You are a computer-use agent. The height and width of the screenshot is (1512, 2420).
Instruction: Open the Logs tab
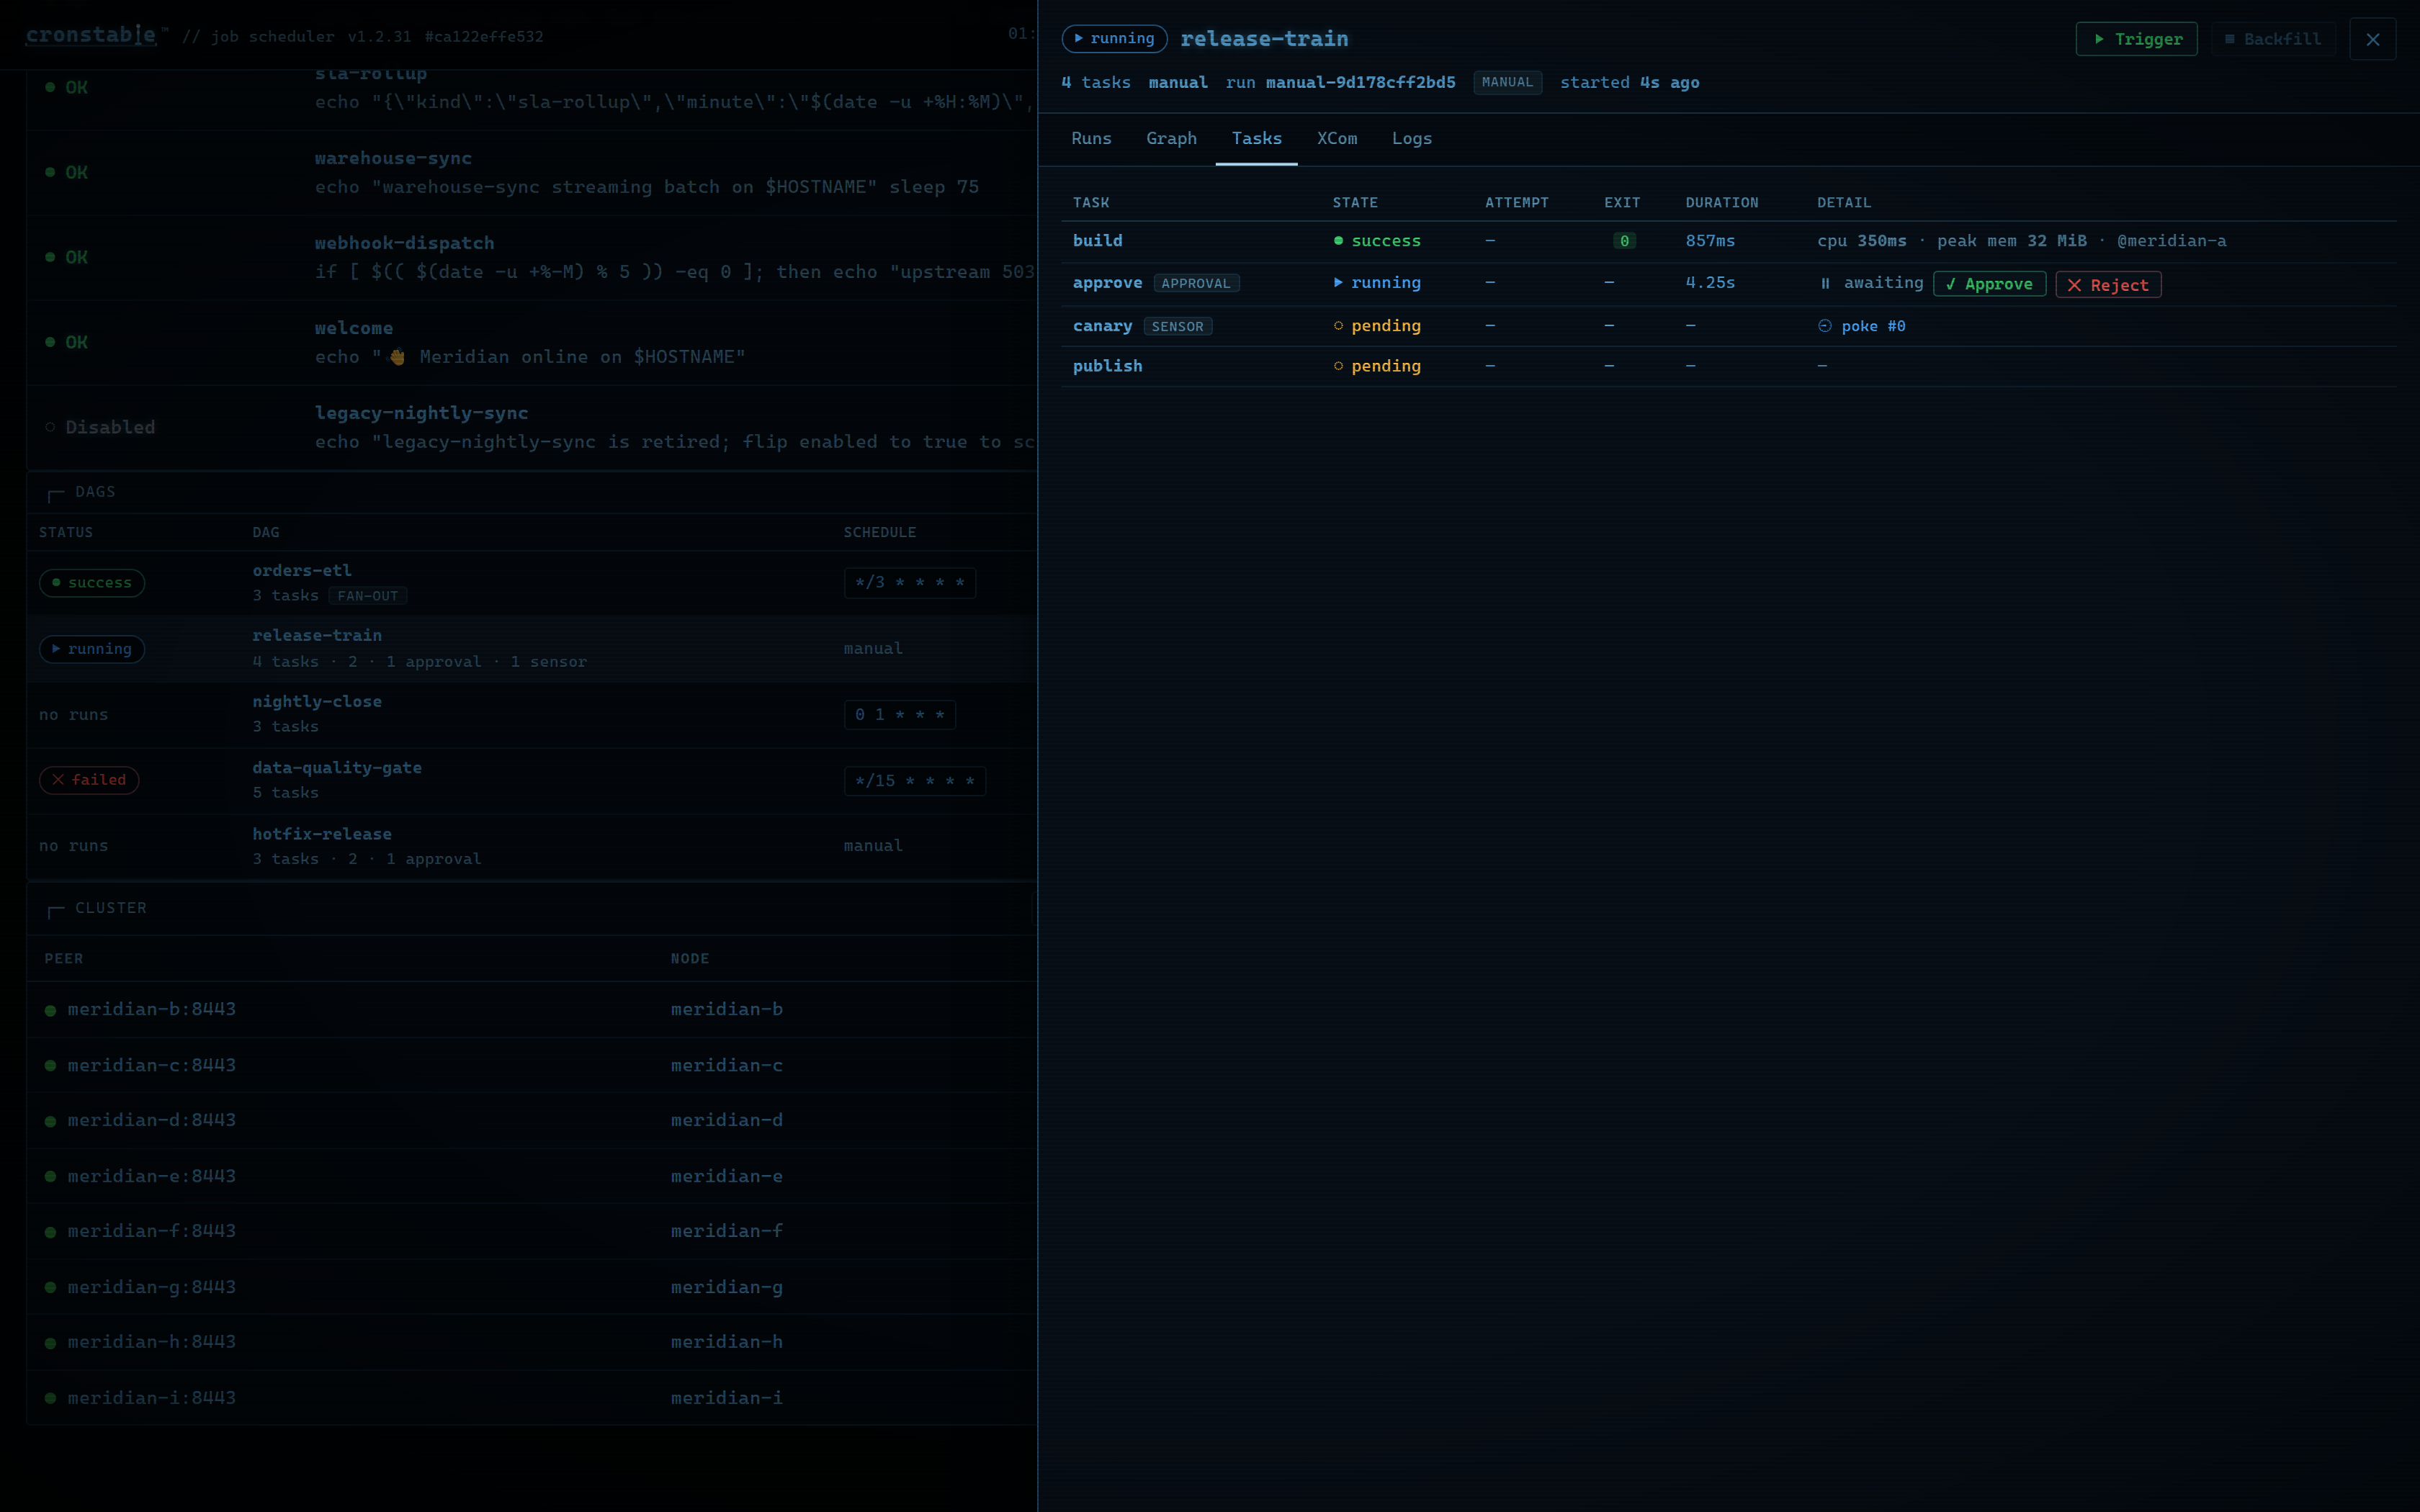click(x=1411, y=138)
